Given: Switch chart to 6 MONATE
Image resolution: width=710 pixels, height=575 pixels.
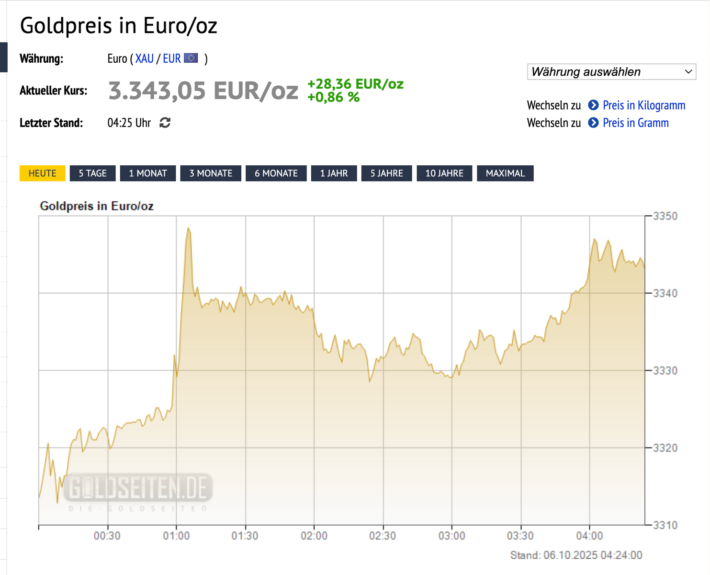Looking at the screenshot, I should coord(276,173).
